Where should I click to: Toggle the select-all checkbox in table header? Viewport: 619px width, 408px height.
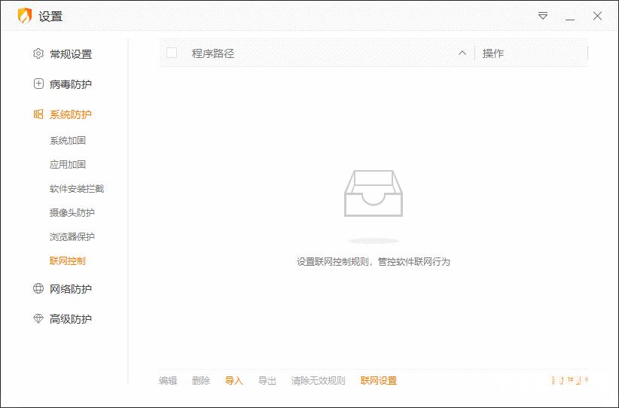pos(172,53)
